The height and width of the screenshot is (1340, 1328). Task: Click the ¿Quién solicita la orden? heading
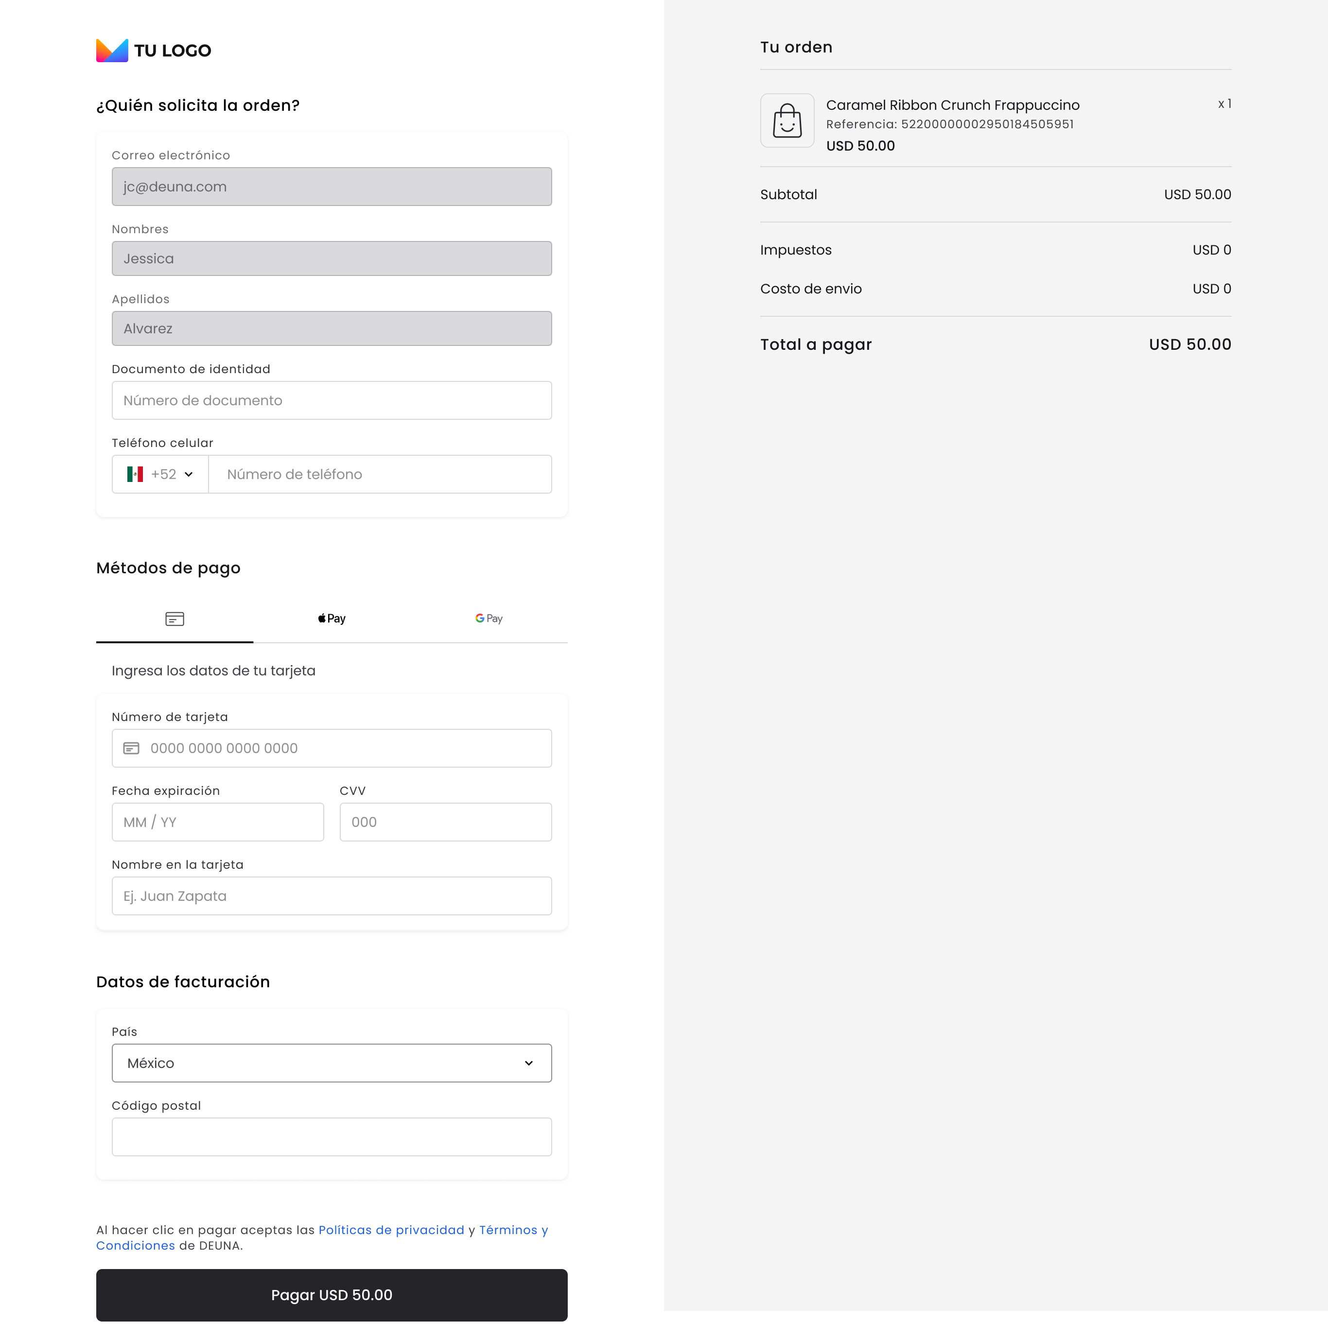pos(198,105)
